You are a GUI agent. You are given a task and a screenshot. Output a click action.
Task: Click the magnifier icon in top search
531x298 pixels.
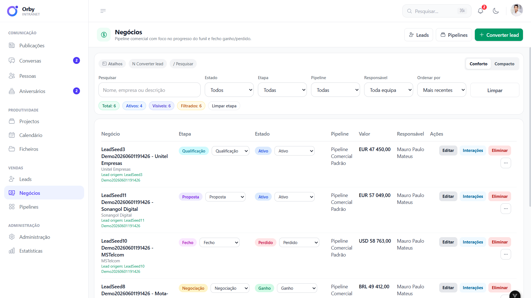410,11
